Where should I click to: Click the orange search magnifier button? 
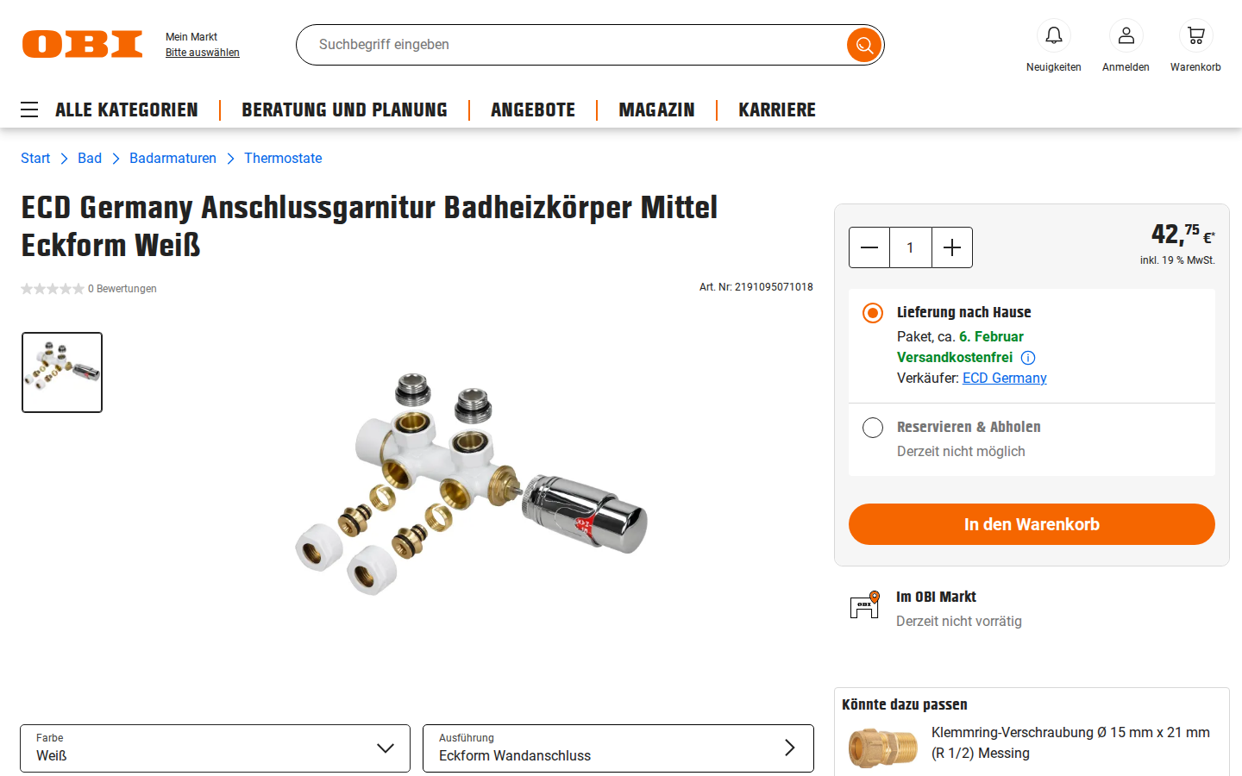pyautogui.click(x=864, y=45)
